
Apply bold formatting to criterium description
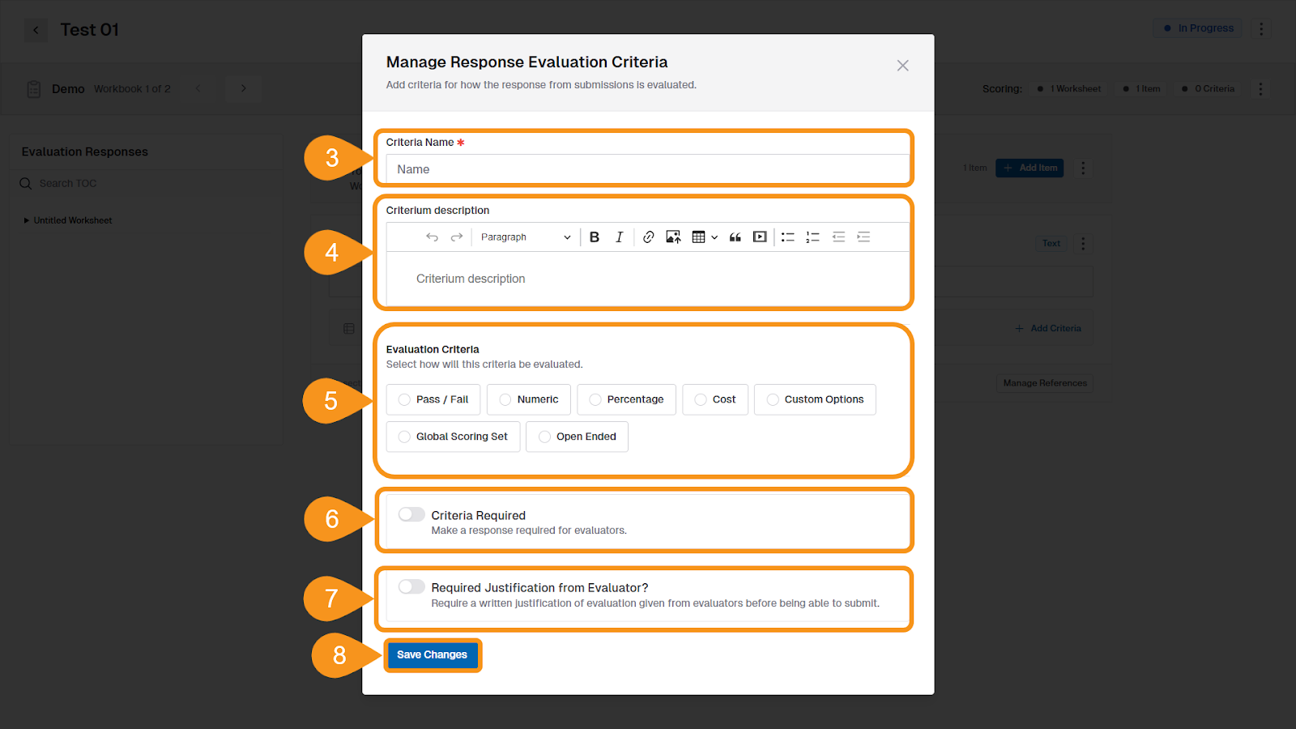[595, 237]
